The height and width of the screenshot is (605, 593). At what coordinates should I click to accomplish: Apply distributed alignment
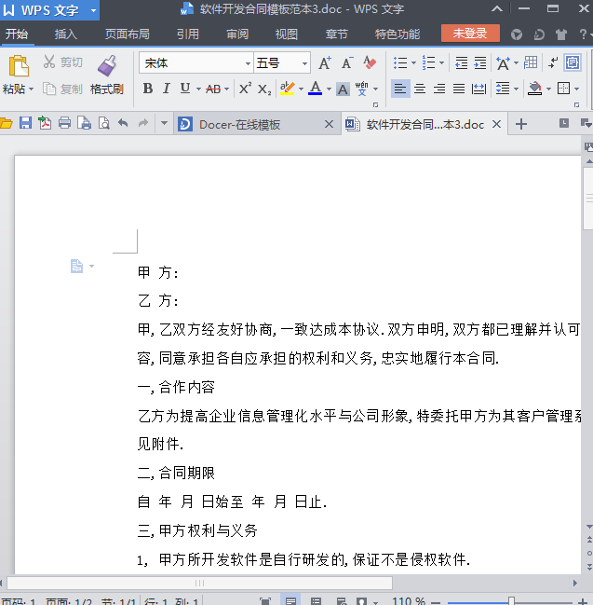[478, 89]
